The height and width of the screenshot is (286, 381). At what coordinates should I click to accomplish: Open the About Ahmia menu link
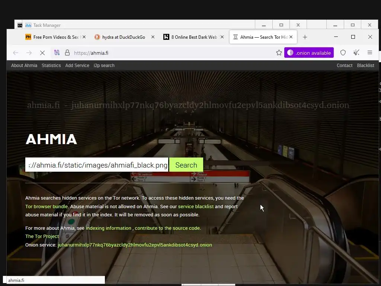click(x=24, y=66)
